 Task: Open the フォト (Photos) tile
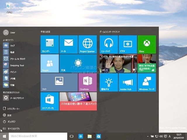coord(59,82)
